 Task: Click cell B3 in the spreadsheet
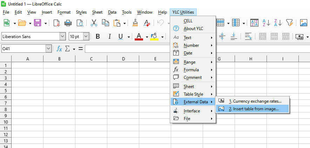[59, 78]
